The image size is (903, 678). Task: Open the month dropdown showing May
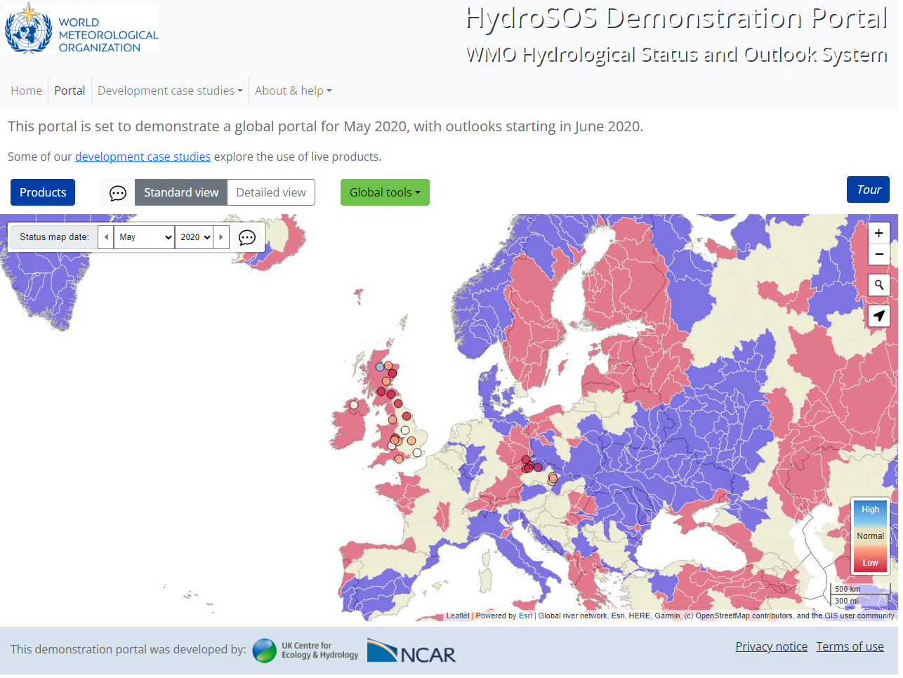pos(145,237)
